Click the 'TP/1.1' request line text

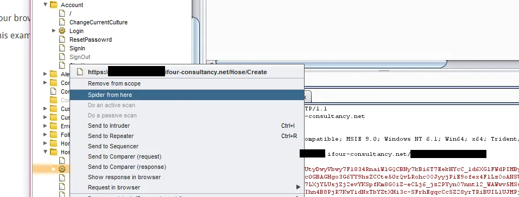click(x=316, y=109)
